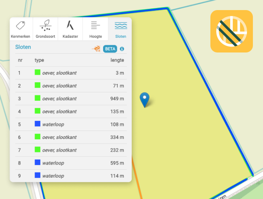
Task: Select the Hoogte tab
Action: coord(96,29)
